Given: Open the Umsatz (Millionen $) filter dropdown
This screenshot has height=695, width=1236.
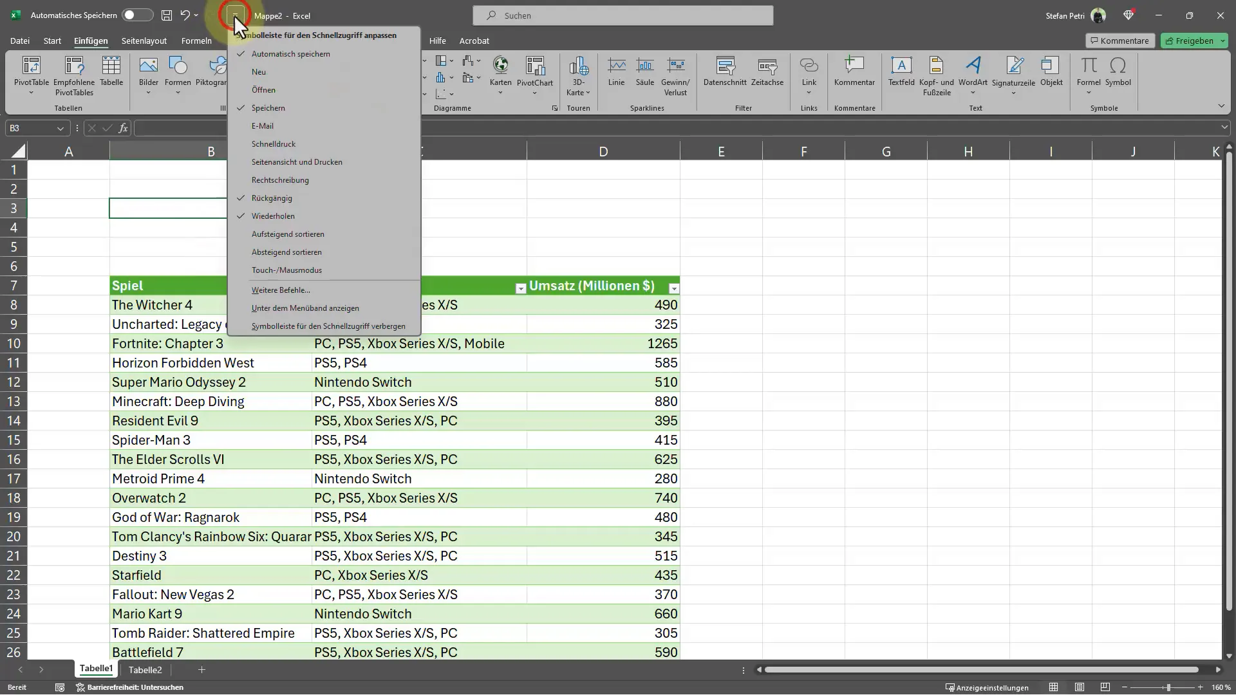Looking at the screenshot, I should pos(673,289).
